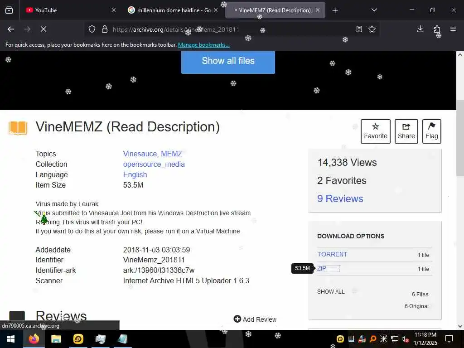Jump to the 9 Reviews link
Viewport: 464px width, 348px height.
[340, 198]
